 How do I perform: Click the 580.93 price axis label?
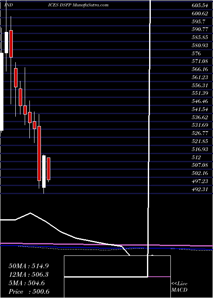coord(200,46)
